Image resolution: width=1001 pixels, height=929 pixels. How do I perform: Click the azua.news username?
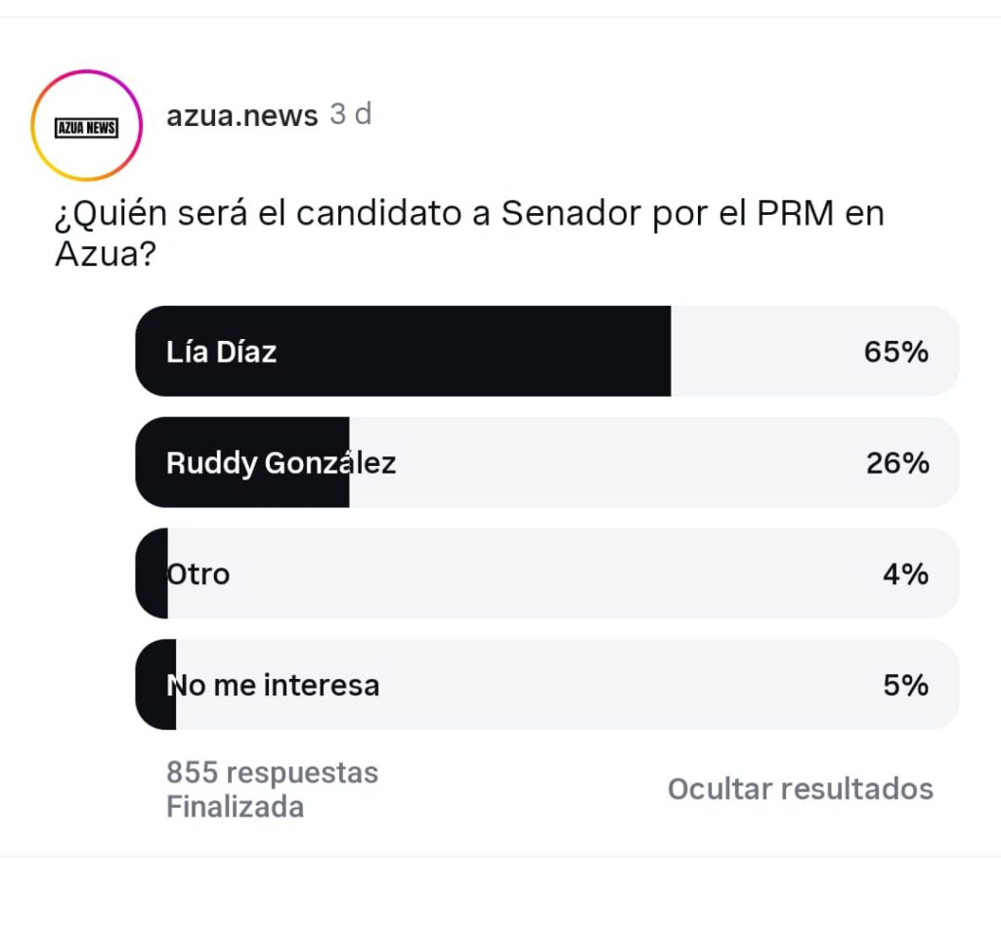[x=241, y=115]
